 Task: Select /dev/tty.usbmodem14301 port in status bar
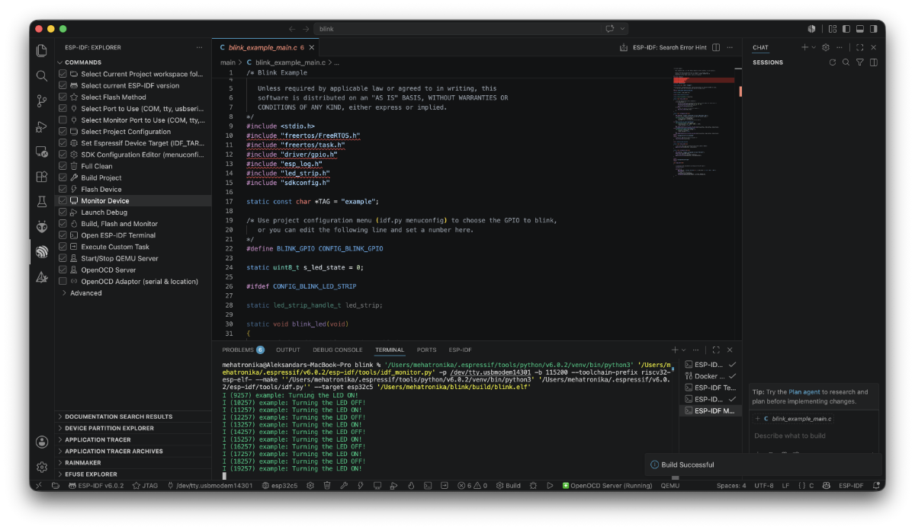pyautogui.click(x=210, y=485)
